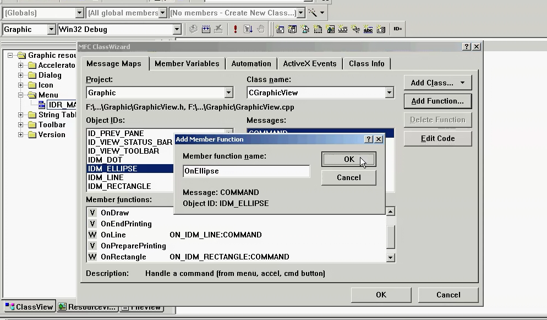Switch to the ResourceView workspace tab
Viewport: 547px width, 320px height.
pyautogui.click(x=87, y=307)
